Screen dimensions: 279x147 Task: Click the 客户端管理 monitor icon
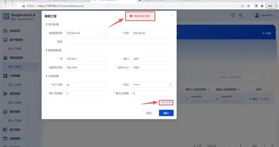(x=5, y=39)
